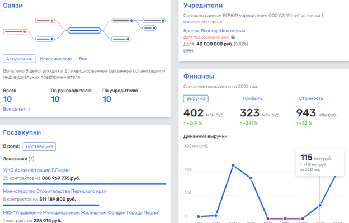Click the По учредителю count 10
This screenshot has height=223, width=349.
point(107,99)
